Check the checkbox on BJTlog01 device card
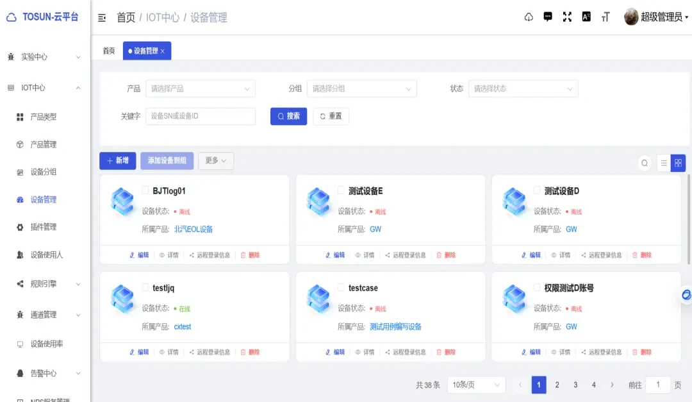 tap(146, 190)
